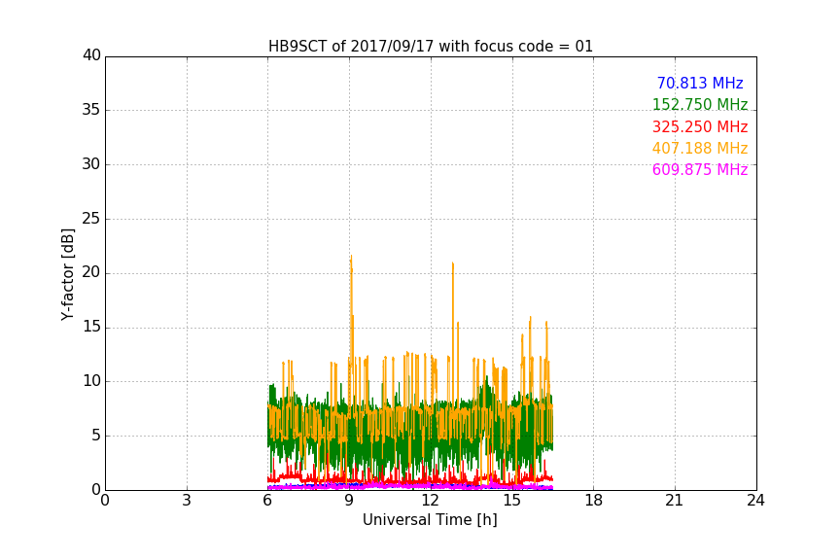Click the x-axis tick label 12
This screenshot has height=560, width=840.
pyautogui.click(x=431, y=501)
